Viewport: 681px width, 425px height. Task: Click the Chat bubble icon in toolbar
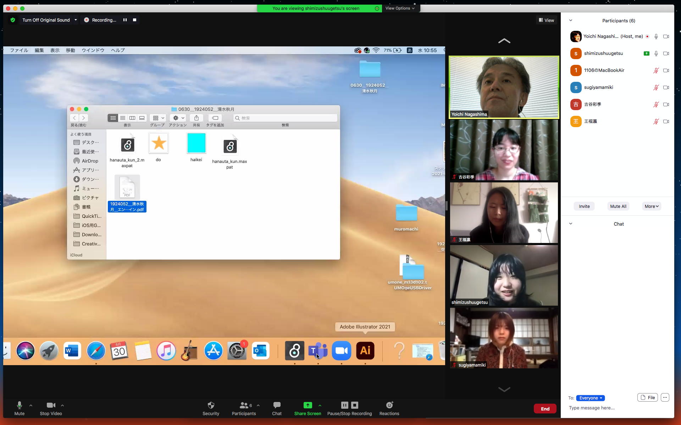277,405
